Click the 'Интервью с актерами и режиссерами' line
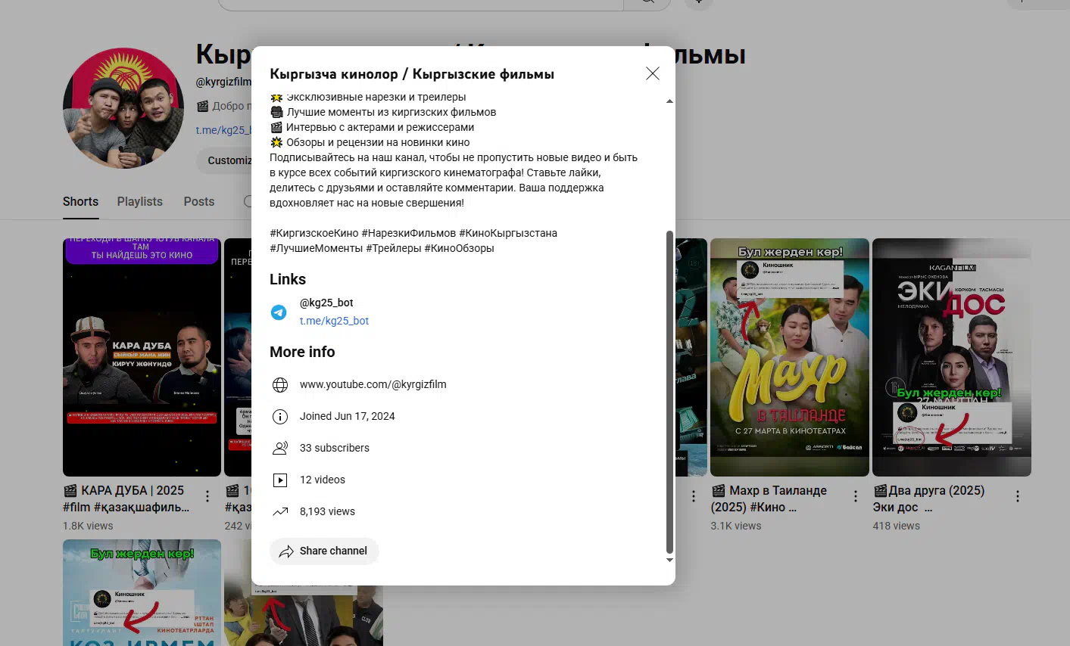This screenshot has width=1070, height=646. (372, 127)
